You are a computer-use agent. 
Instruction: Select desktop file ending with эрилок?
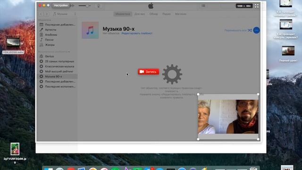[286, 29]
